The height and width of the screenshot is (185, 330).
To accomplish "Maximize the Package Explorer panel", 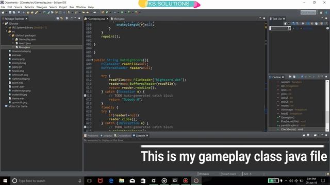I will [x=79, y=18].
